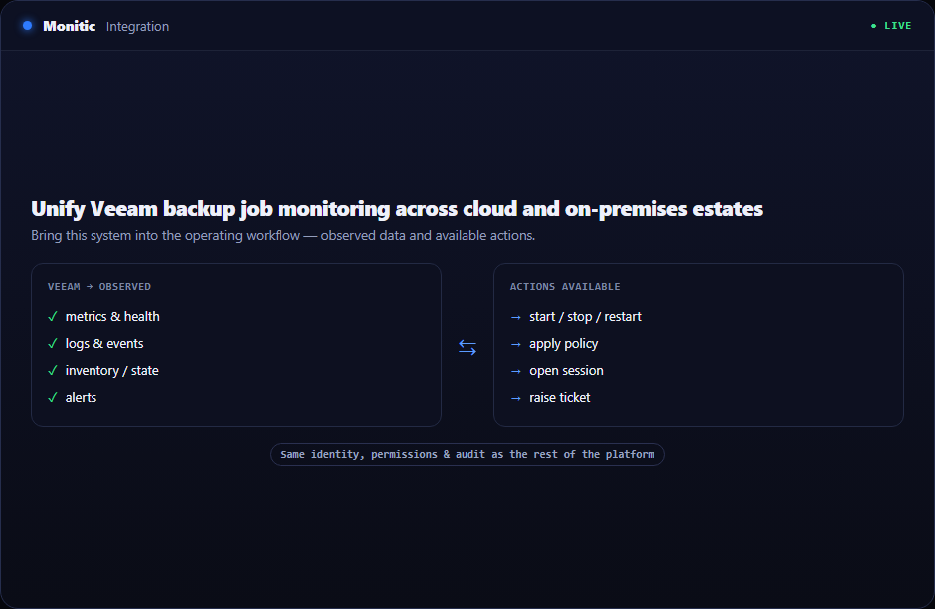This screenshot has height=609, width=935.
Task: Select the 'inventory / state' item
Action: click(x=112, y=370)
